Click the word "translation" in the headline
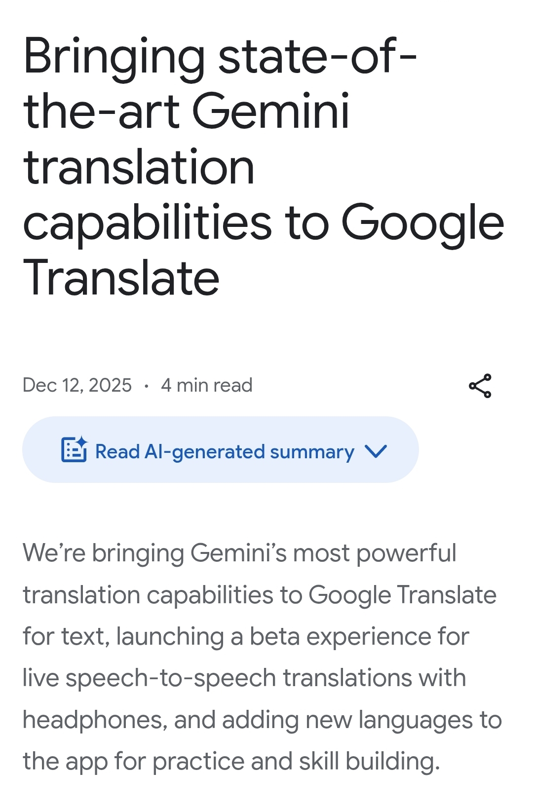The height and width of the screenshot is (806, 533). [139, 168]
